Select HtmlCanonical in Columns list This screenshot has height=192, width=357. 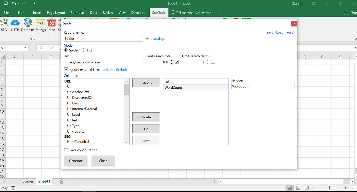click(x=78, y=142)
